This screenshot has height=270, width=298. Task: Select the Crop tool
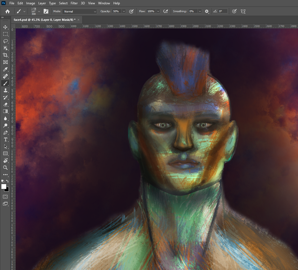(5, 55)
